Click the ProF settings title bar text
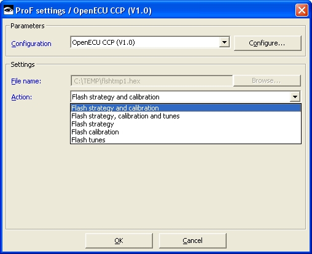 (x=84, y=10)
